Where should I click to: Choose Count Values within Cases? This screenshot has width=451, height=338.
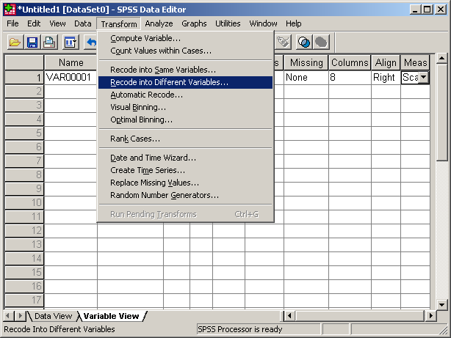186,51
